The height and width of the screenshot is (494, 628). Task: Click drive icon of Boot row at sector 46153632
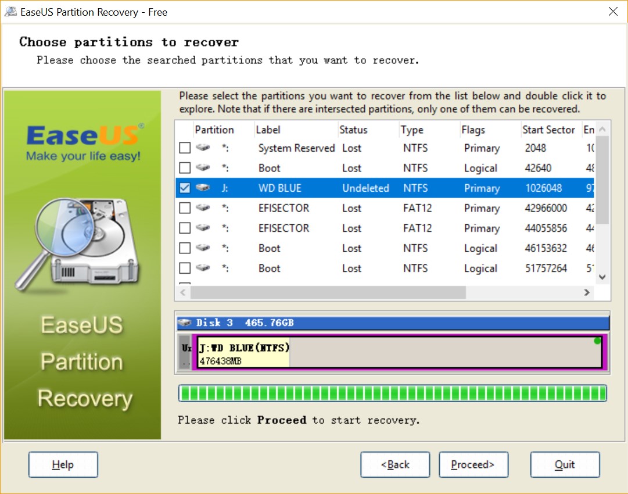(202, 248)
